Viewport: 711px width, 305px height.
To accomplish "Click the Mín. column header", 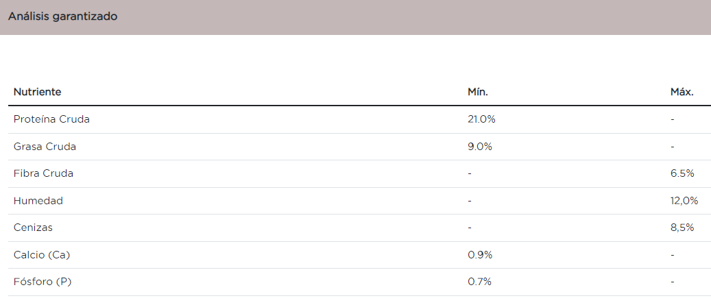I will (x=477, y=92).
